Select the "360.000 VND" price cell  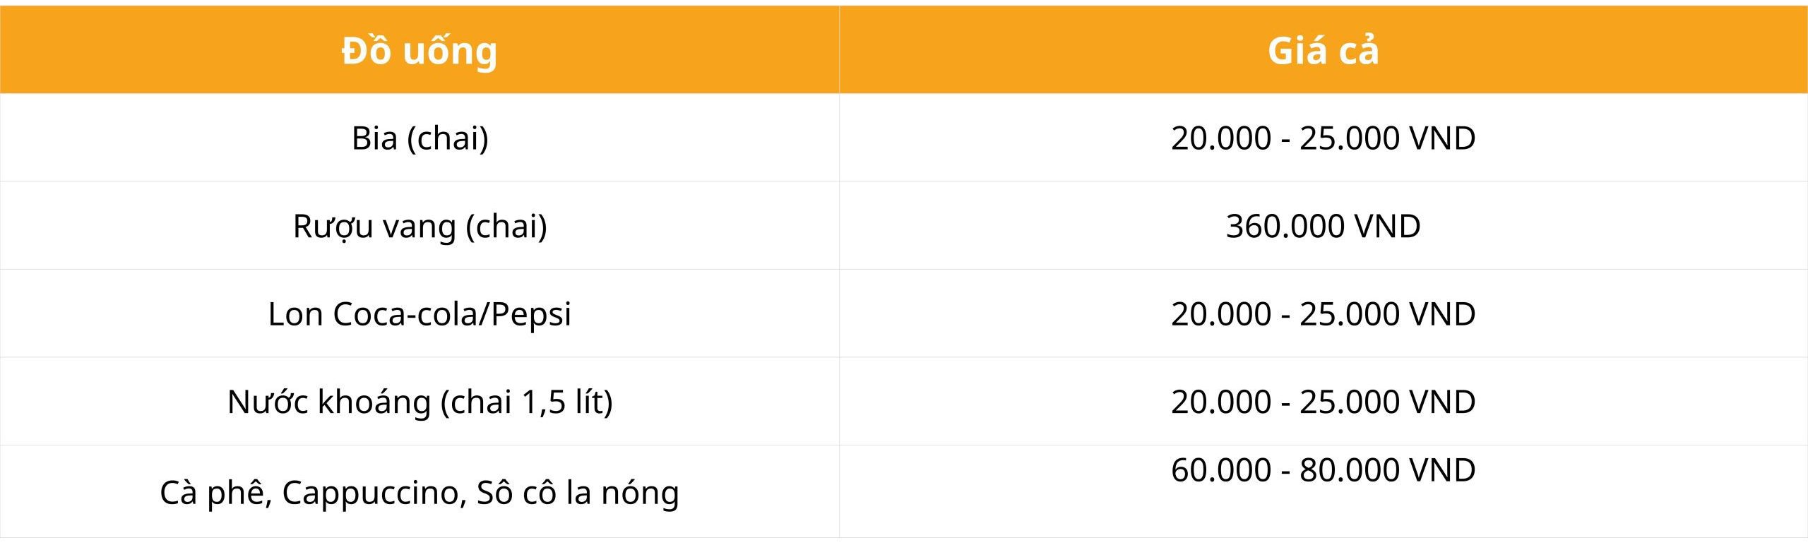pos(1323,226)
